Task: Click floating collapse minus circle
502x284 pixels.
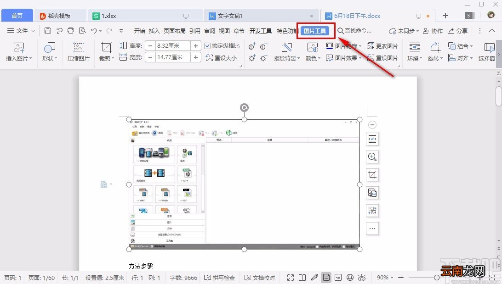Action: coord(372,125)
